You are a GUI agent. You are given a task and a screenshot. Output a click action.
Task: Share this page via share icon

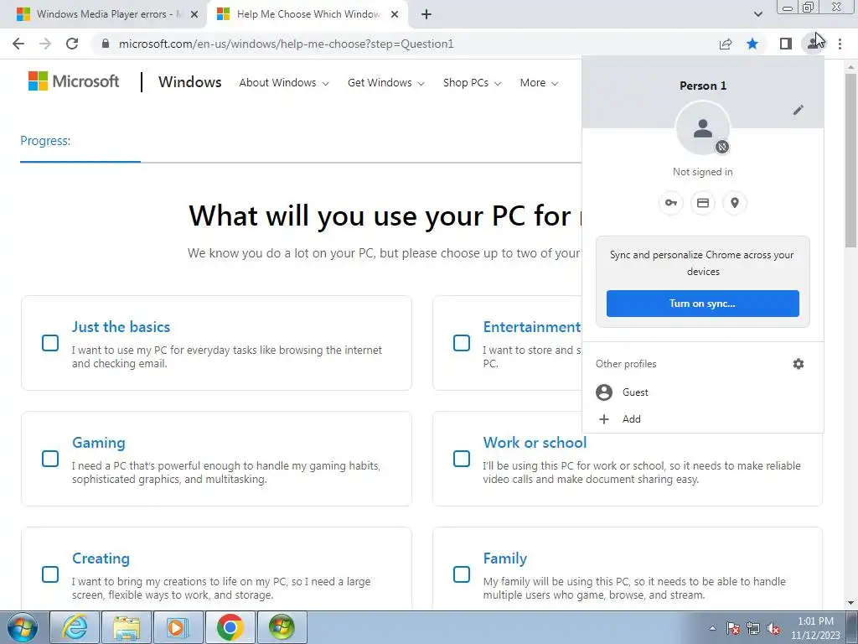726,44
